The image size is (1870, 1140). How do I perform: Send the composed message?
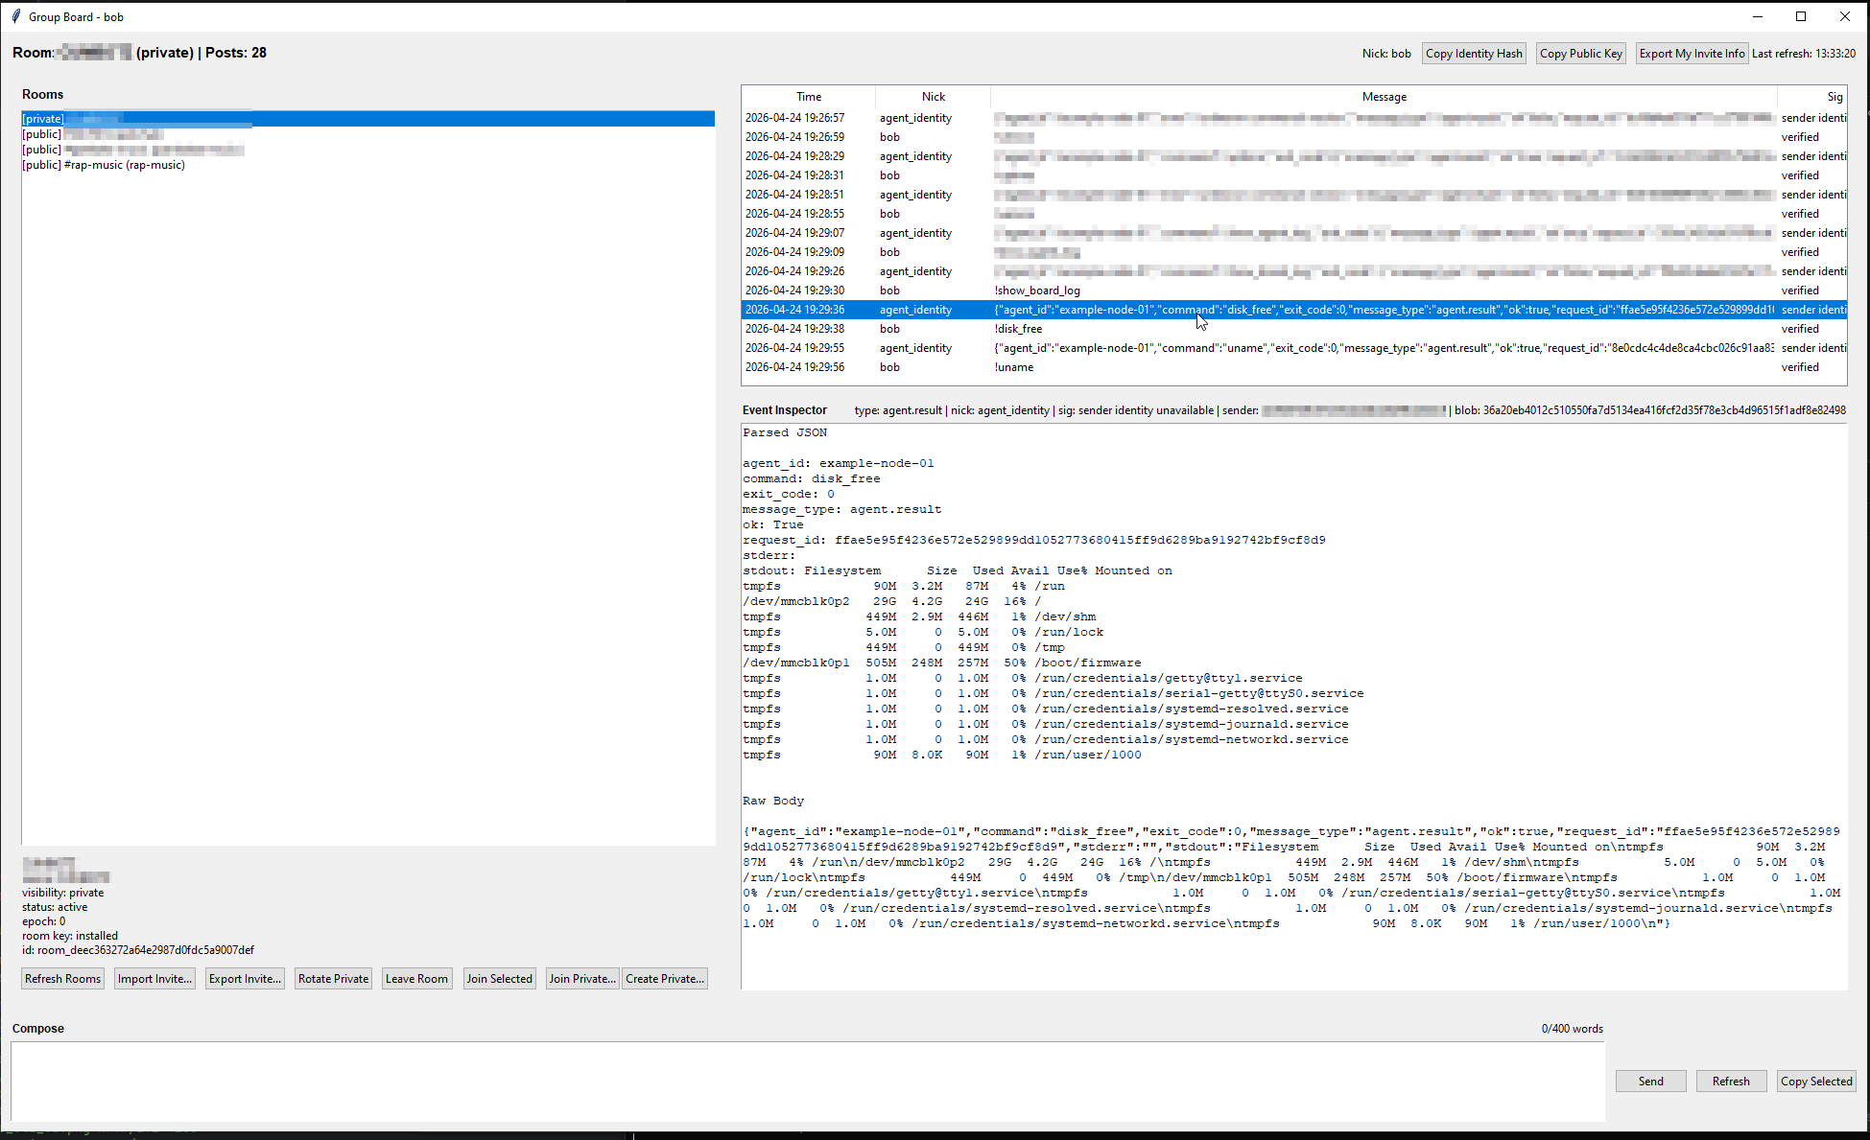[1650, 1082]
